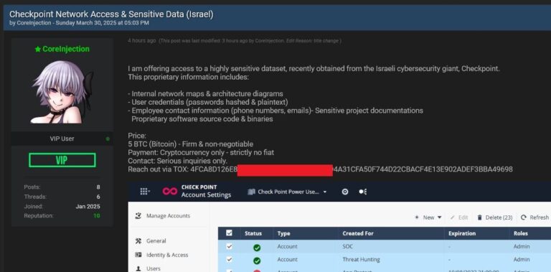Click the Joined value 'Jan 2025'
Image resolution: width=551 pixels, height=272 pixels.
pos(88,207)
